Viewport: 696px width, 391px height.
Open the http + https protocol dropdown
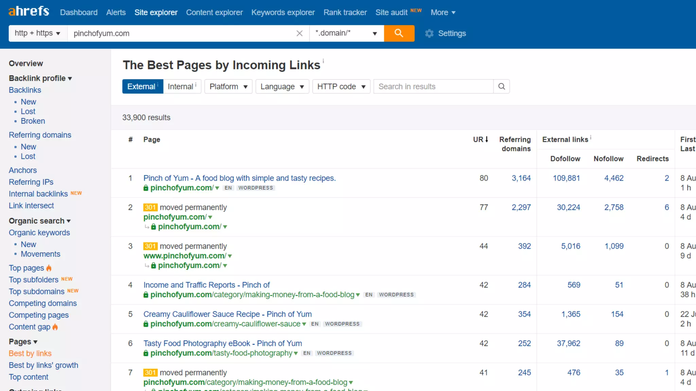(37, 33)
